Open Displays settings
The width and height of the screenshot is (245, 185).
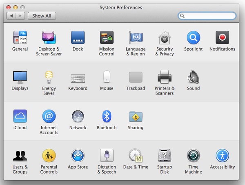[20, 77]
